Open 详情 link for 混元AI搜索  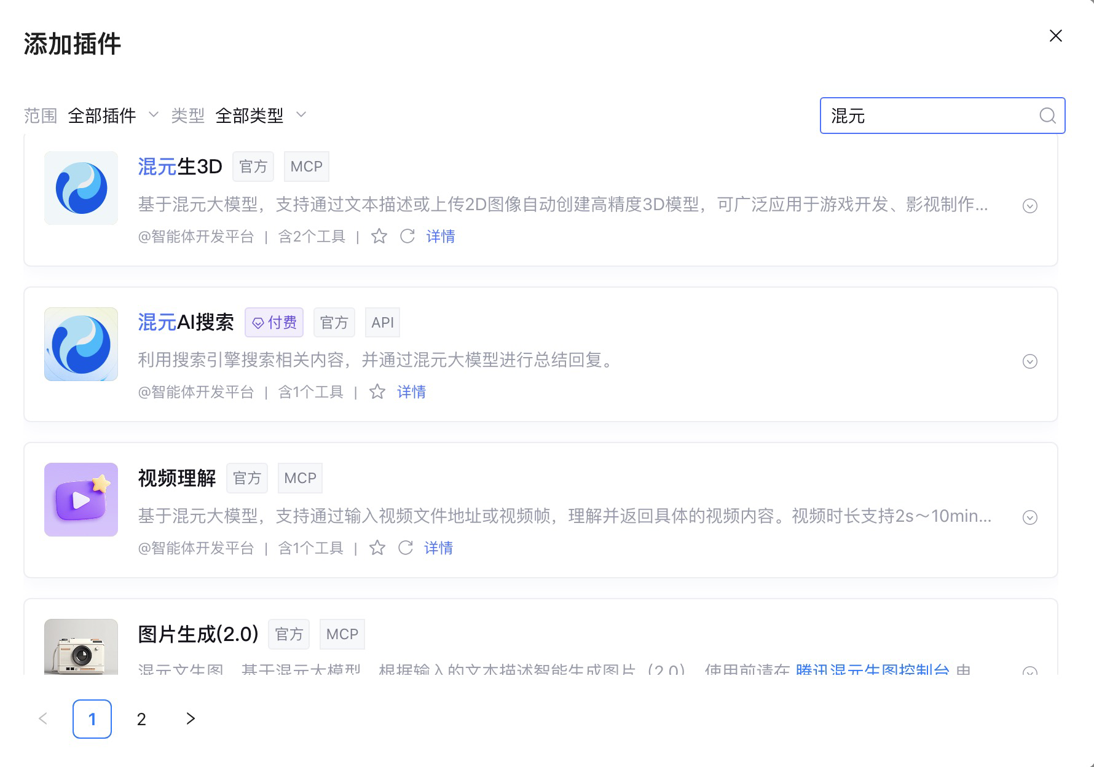(x=412, y=391)
